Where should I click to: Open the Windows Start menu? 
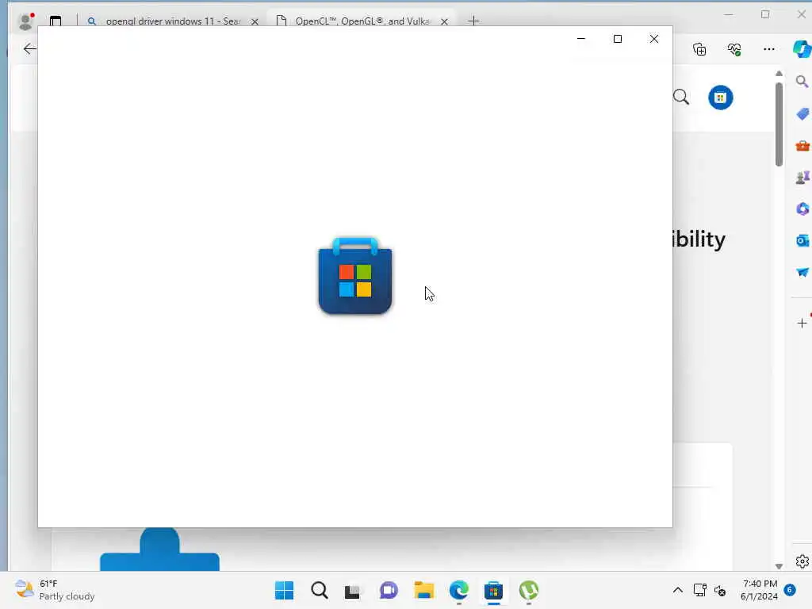[284, 590]
